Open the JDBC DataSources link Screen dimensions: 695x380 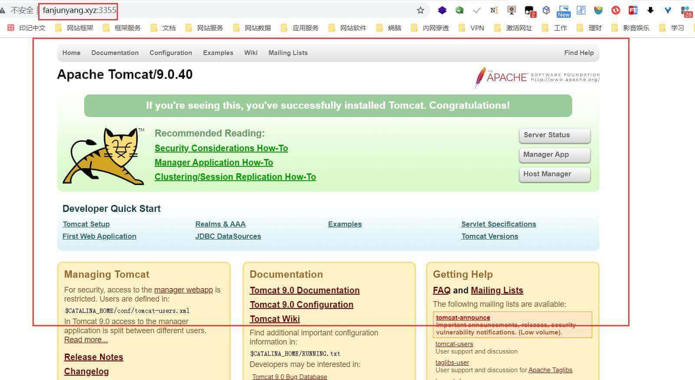point(228,236)
